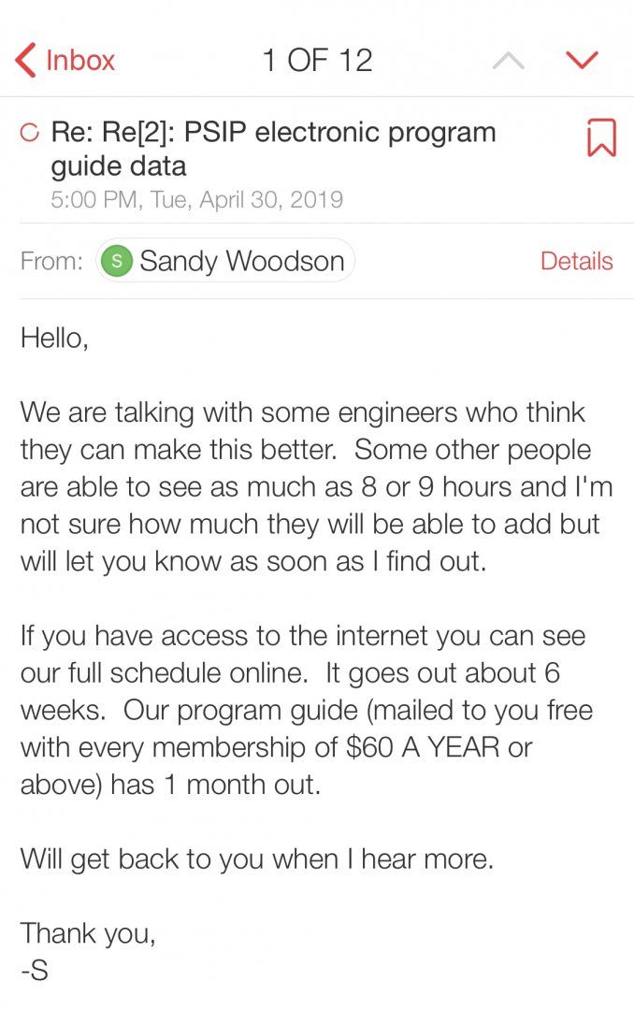Screen dimensions: 634x1010
Task: Tap the From: field label
Action: [x=51, y=261]
